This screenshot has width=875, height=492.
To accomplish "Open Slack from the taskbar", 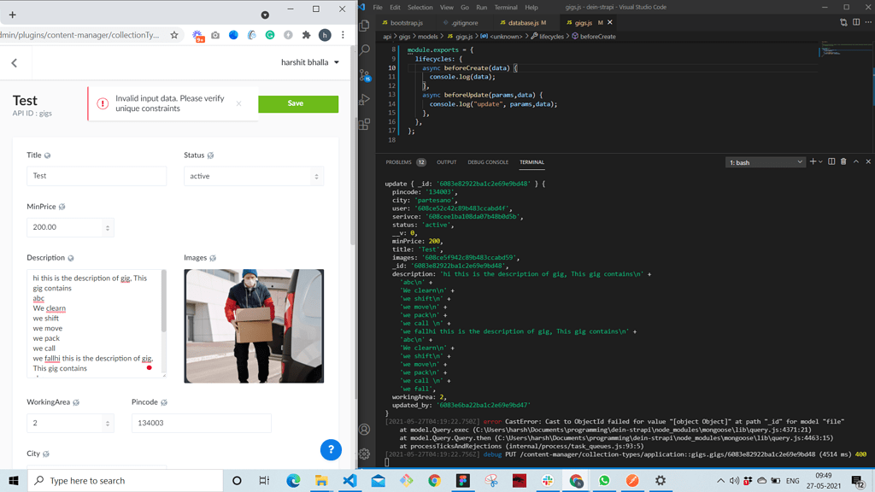I will [548, 480].
